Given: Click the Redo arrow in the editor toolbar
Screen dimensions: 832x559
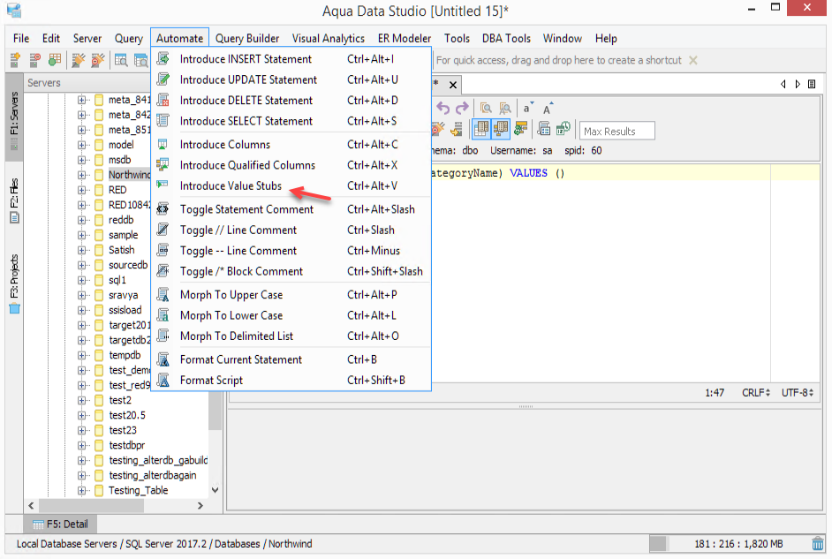Looking at the screenshot, I should click(462, 109).
